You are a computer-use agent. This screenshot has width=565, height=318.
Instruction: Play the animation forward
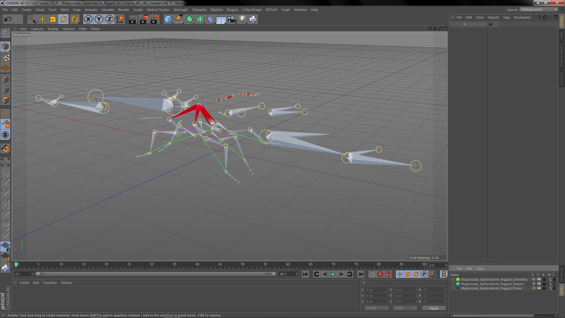click(333, 274)
